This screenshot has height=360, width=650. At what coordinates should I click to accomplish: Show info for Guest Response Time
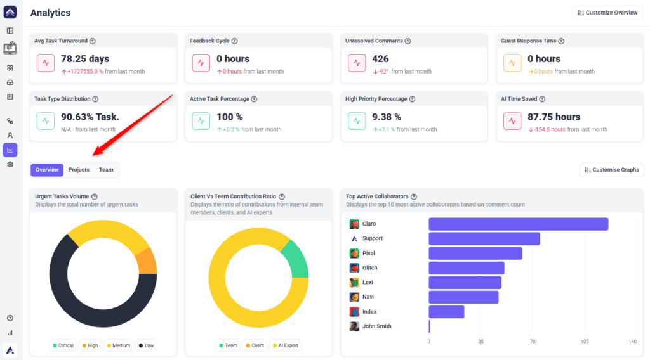click(561, 41)
